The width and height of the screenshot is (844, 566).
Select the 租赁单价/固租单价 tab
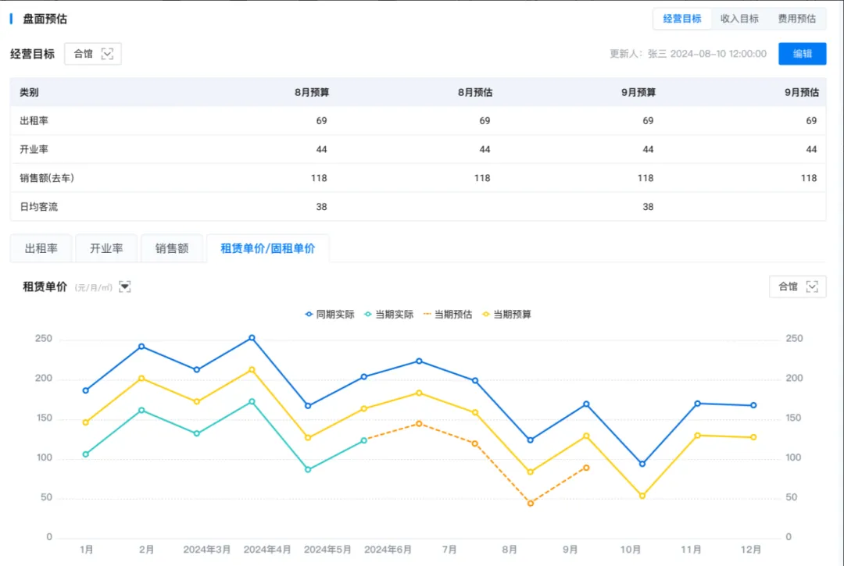click(x=268, y=248)
